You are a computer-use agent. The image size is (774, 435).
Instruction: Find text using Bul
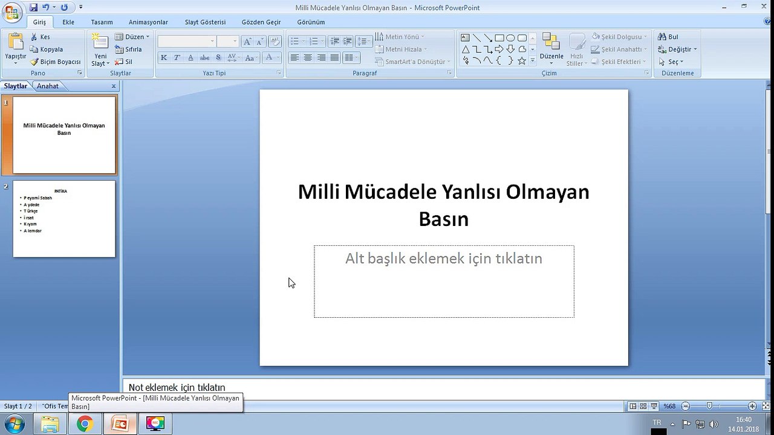coord(669,37)
